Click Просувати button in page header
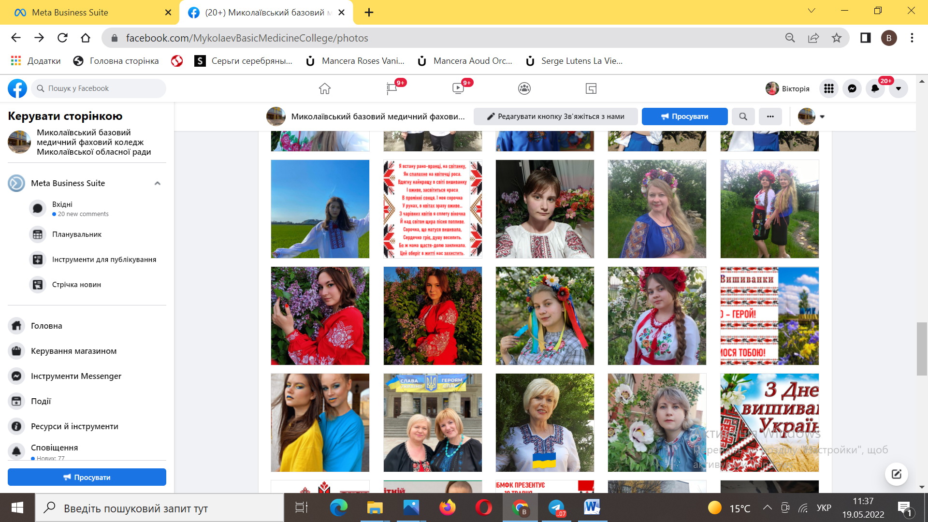928x522 pixels. (x=684, y=116)
